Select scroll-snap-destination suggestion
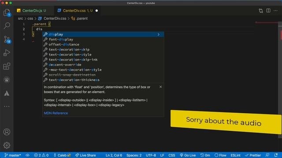 click(103, 75)
